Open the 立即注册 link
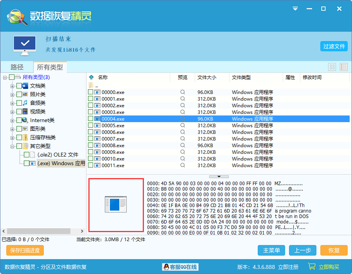This screenshot has height=274, width=352. (x=288, y=267)
